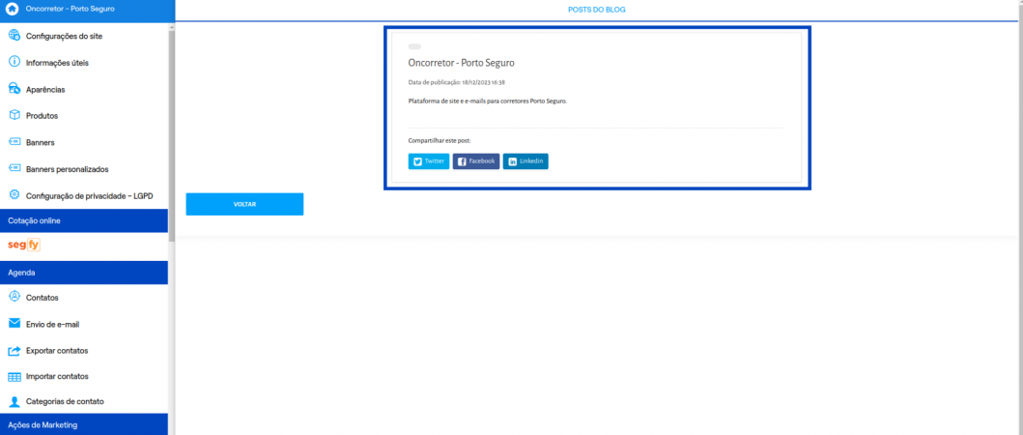Click the Exportar contatos share icon
The height and width of the screenshot is (435, 1023).
(14, 351)
